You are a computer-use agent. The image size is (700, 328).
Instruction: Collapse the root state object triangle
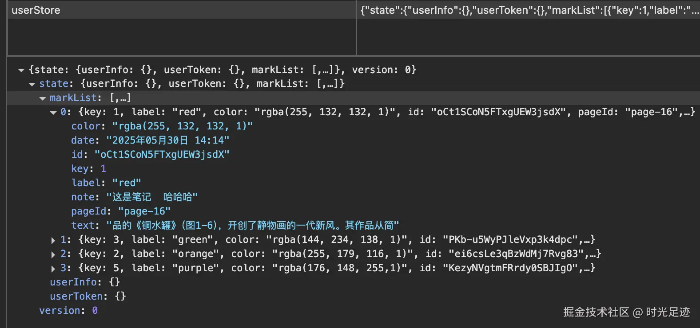(x=21, y=70)
